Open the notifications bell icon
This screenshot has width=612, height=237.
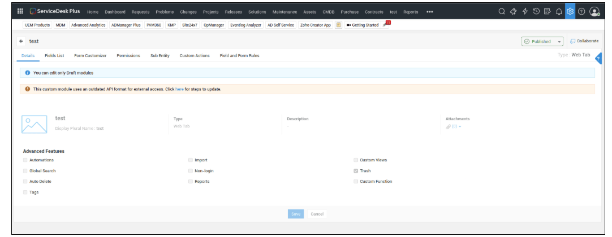coord(559,11)
